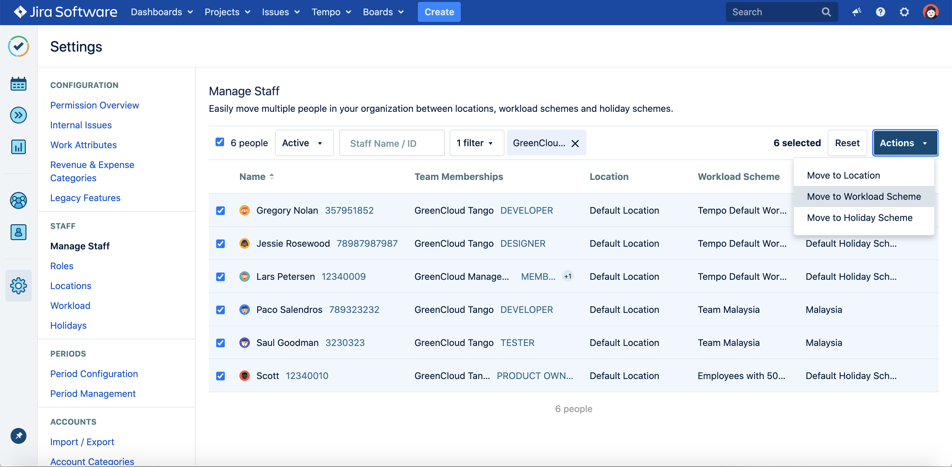This screenshot has height=467, width=952.
Task: Select Move to Holiday Scheme option
Action: pyautogui.click(x=859, y=217)
